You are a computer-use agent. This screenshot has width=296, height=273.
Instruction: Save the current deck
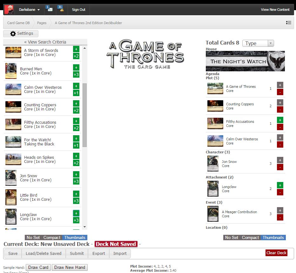point(13,253)
